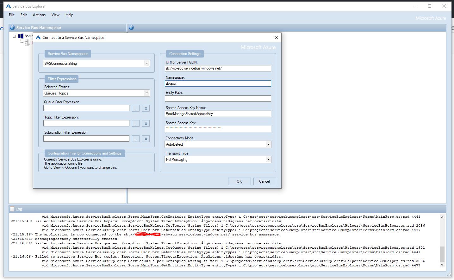Click the database icon beneath the namespace node
454x280 pixels.
coord(27,42)
